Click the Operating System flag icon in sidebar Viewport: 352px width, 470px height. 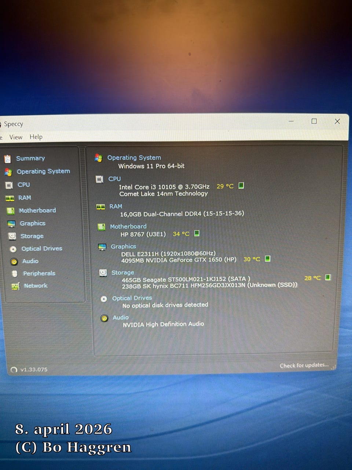(8, 172)
